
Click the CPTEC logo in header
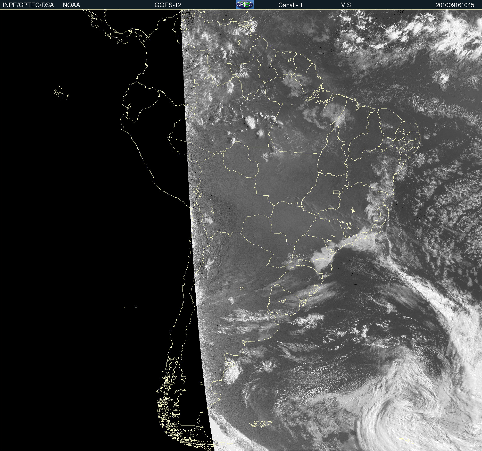click(245, 5)
